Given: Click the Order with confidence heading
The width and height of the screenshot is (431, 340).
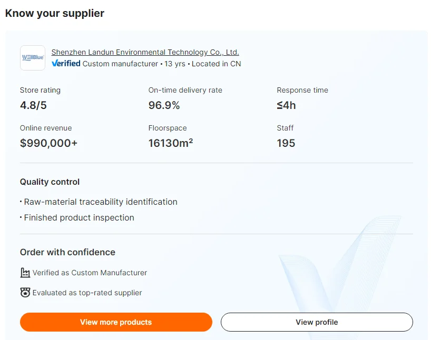Looking at the screenshot, I should (67, 252).
